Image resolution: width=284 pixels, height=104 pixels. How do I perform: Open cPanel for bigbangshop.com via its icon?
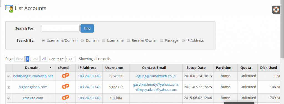point(65,87)
